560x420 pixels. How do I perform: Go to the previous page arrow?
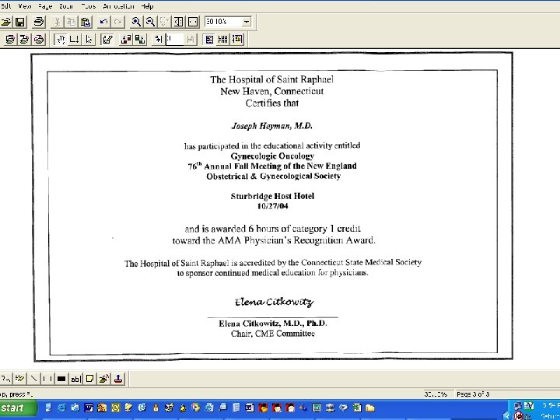pos(158,39)
